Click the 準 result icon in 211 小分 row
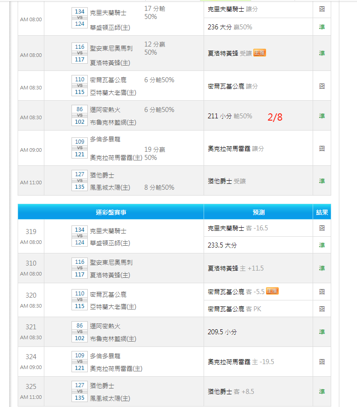The width and height of the screenshot is (357, 407). tap(322, 116)
